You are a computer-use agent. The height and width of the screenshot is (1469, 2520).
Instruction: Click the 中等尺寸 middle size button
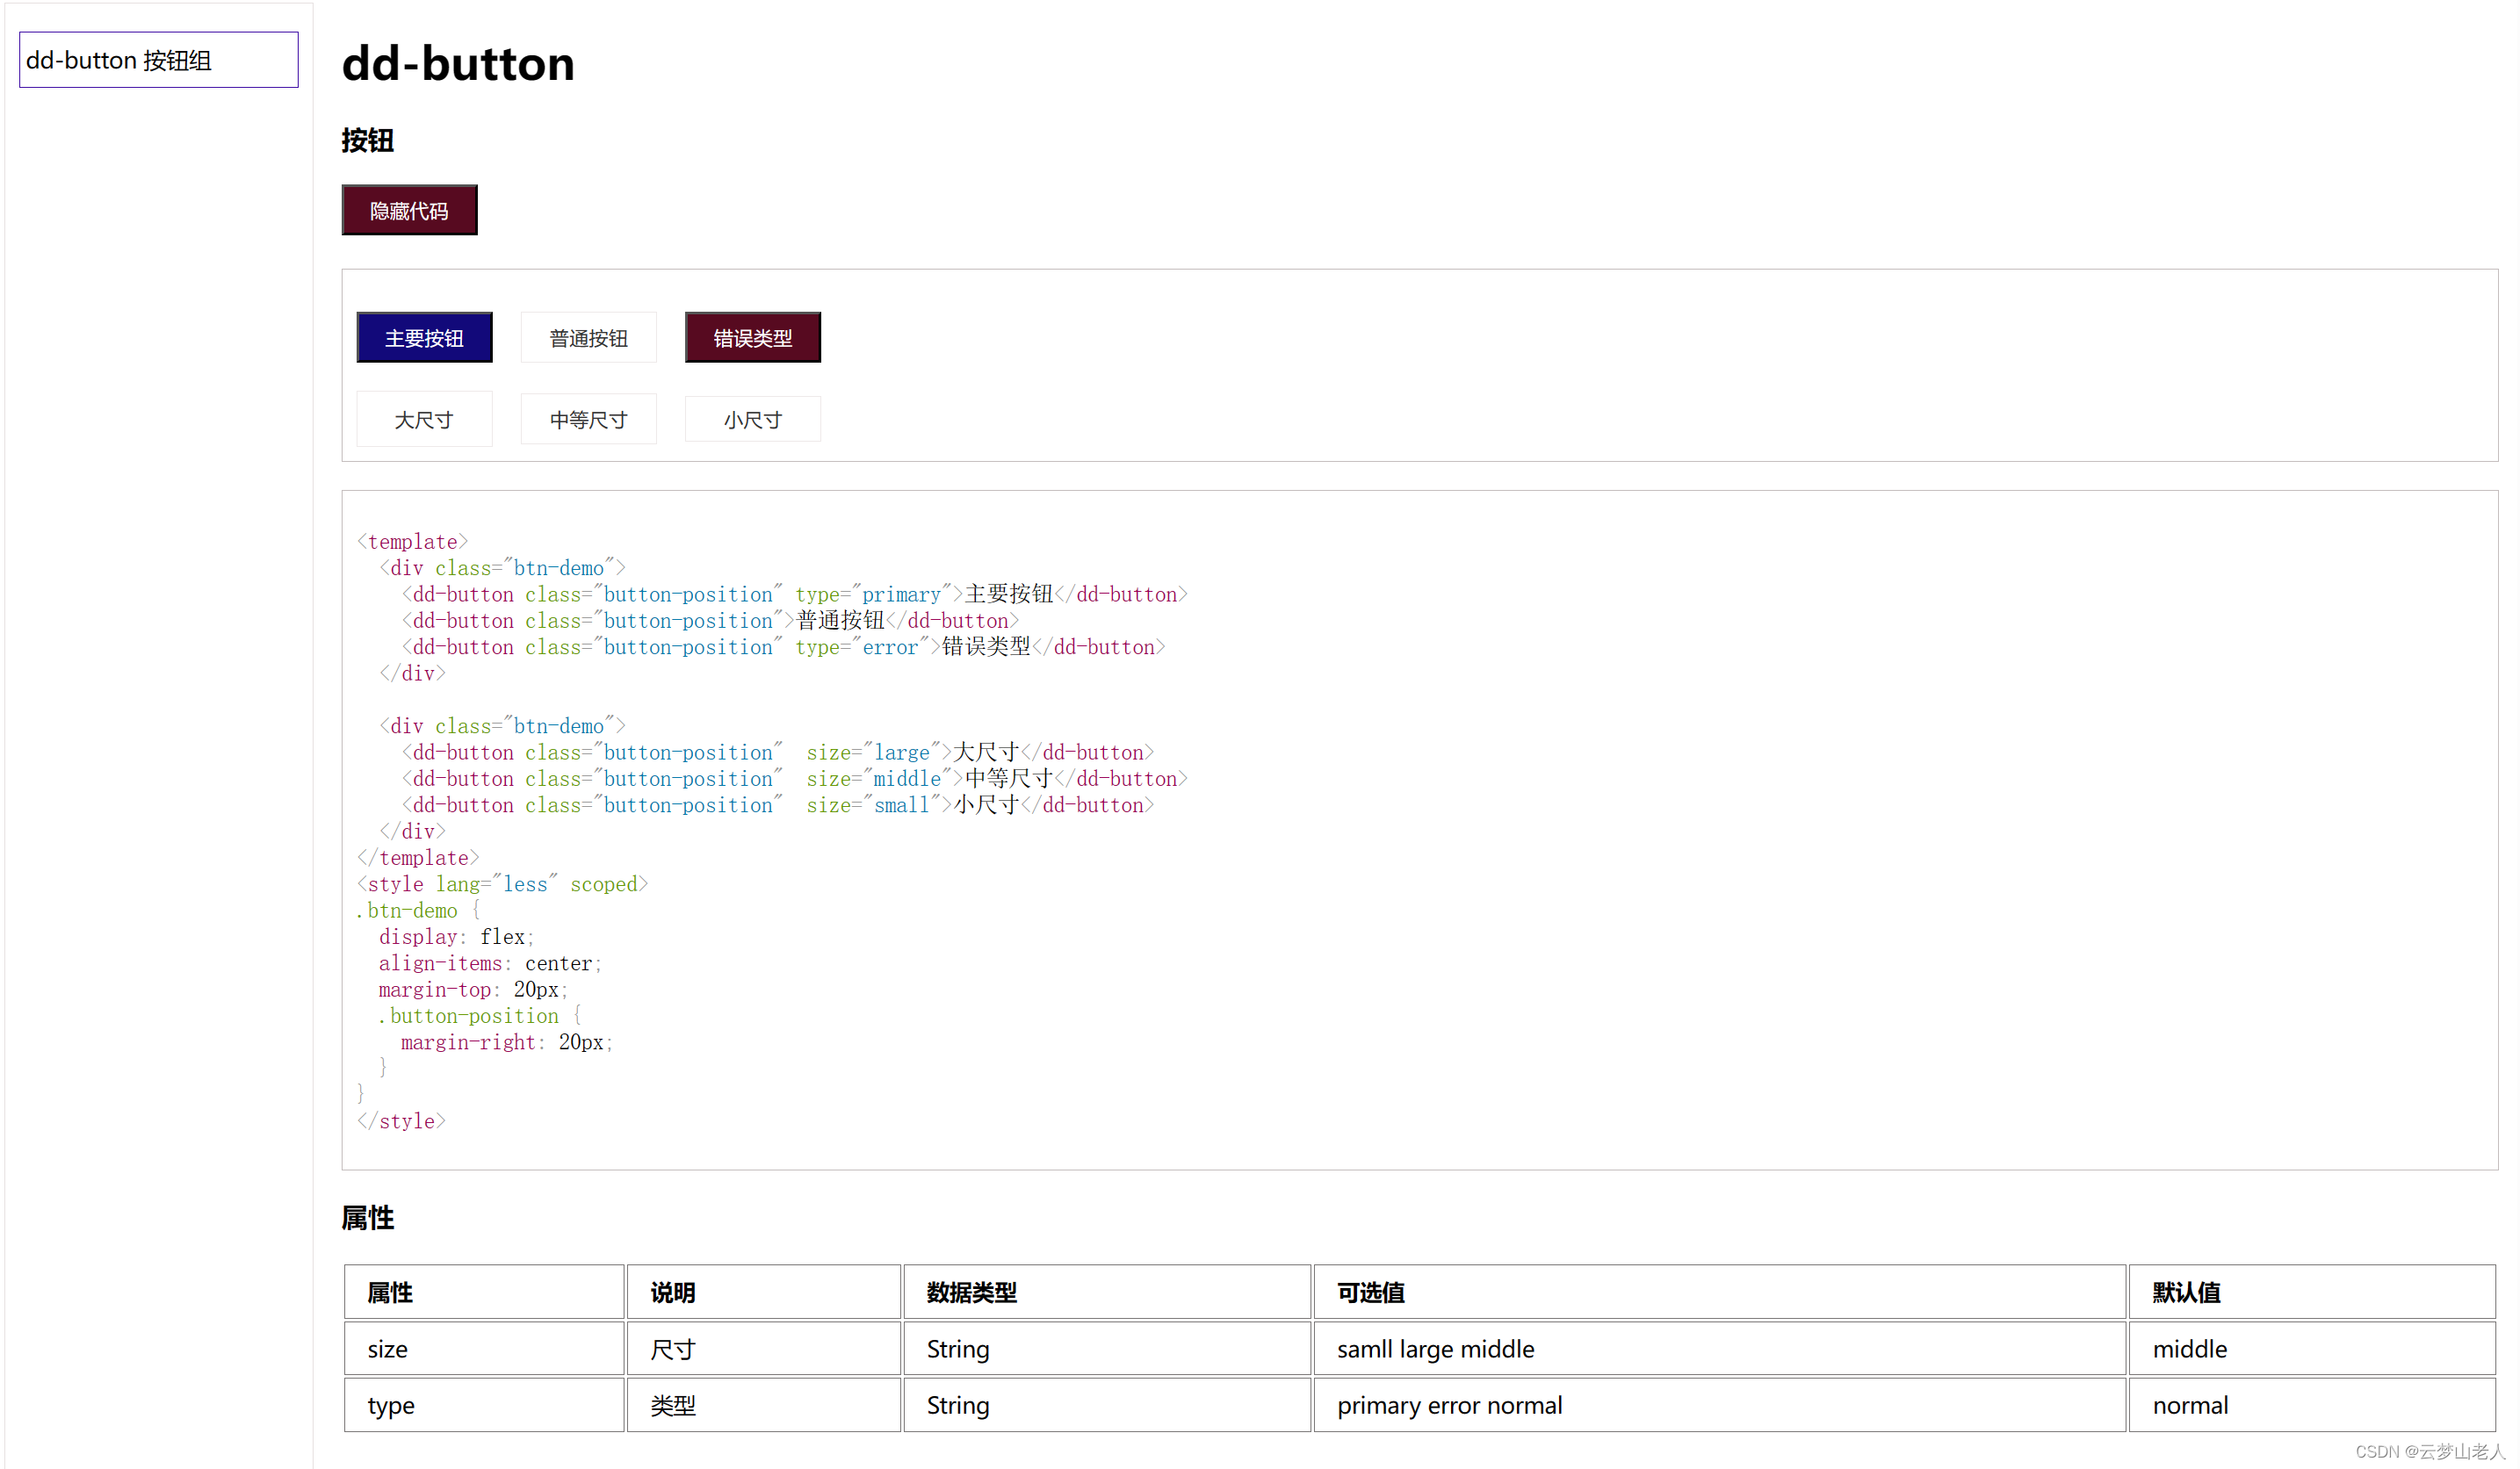[588, 419]
